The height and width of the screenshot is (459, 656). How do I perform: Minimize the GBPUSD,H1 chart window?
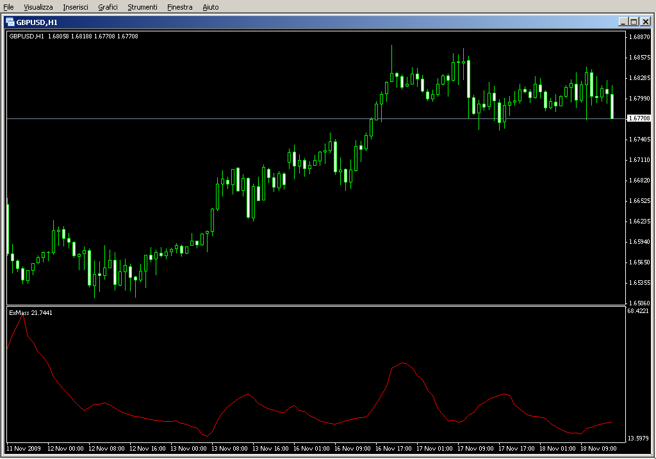[623, 22]
